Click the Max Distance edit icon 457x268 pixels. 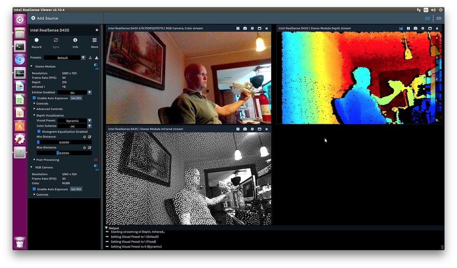tap(90, 147)
